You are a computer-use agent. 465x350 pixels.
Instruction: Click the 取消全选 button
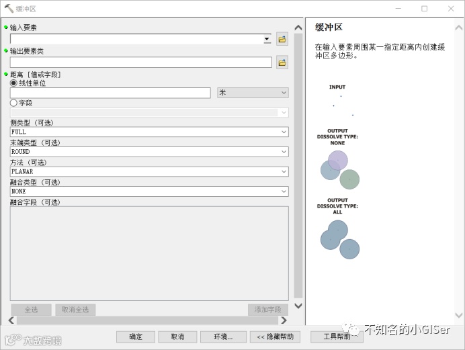pyautogui.click(x=75, y=310)
